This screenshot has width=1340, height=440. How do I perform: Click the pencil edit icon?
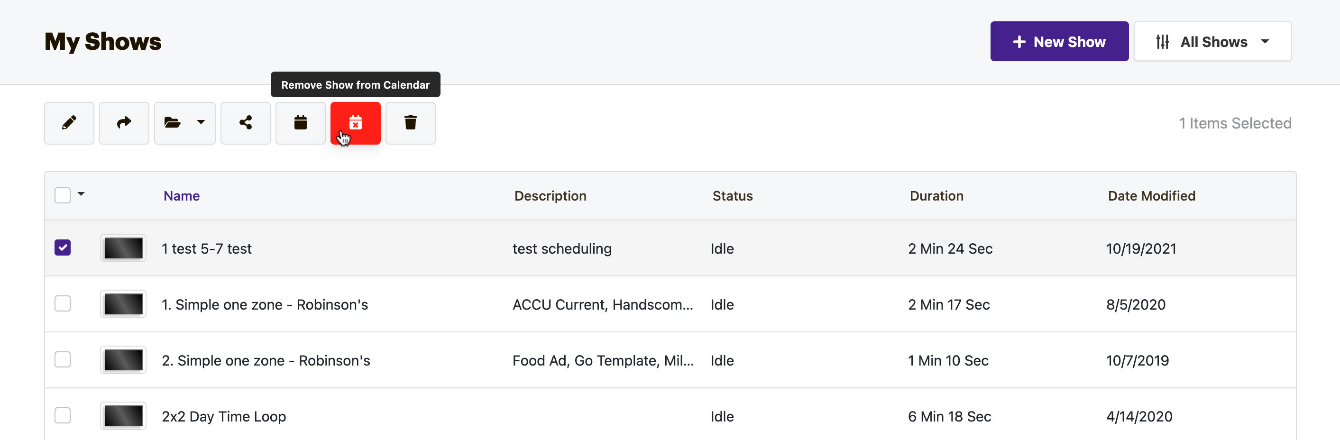pyautogui.click(x=69, y=123)
